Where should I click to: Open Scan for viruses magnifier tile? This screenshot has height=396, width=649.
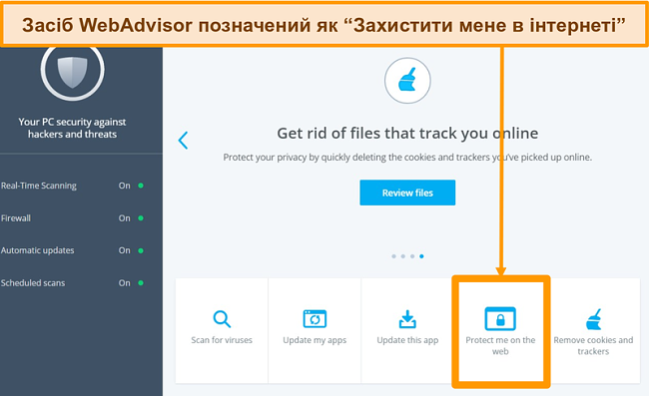click(222, 331)
